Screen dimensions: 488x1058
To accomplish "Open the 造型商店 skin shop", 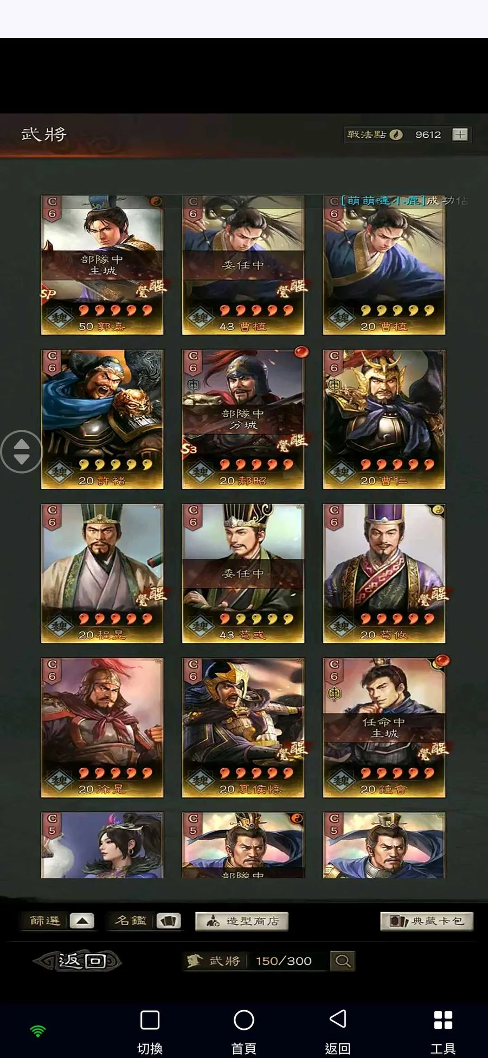I will tap(242, 921).
